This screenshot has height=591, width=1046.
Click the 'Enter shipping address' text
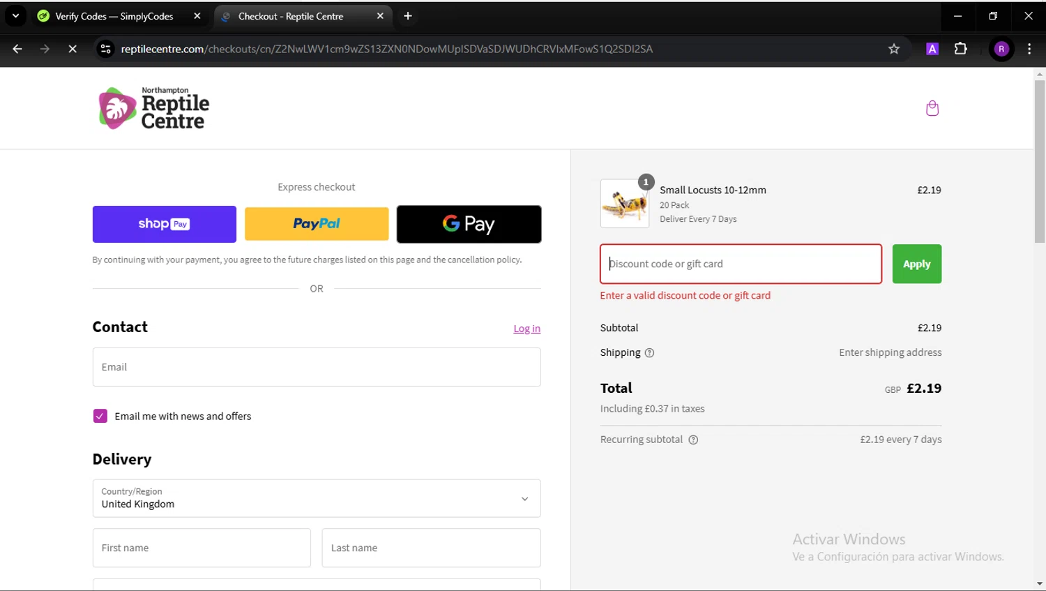point(890,352)
